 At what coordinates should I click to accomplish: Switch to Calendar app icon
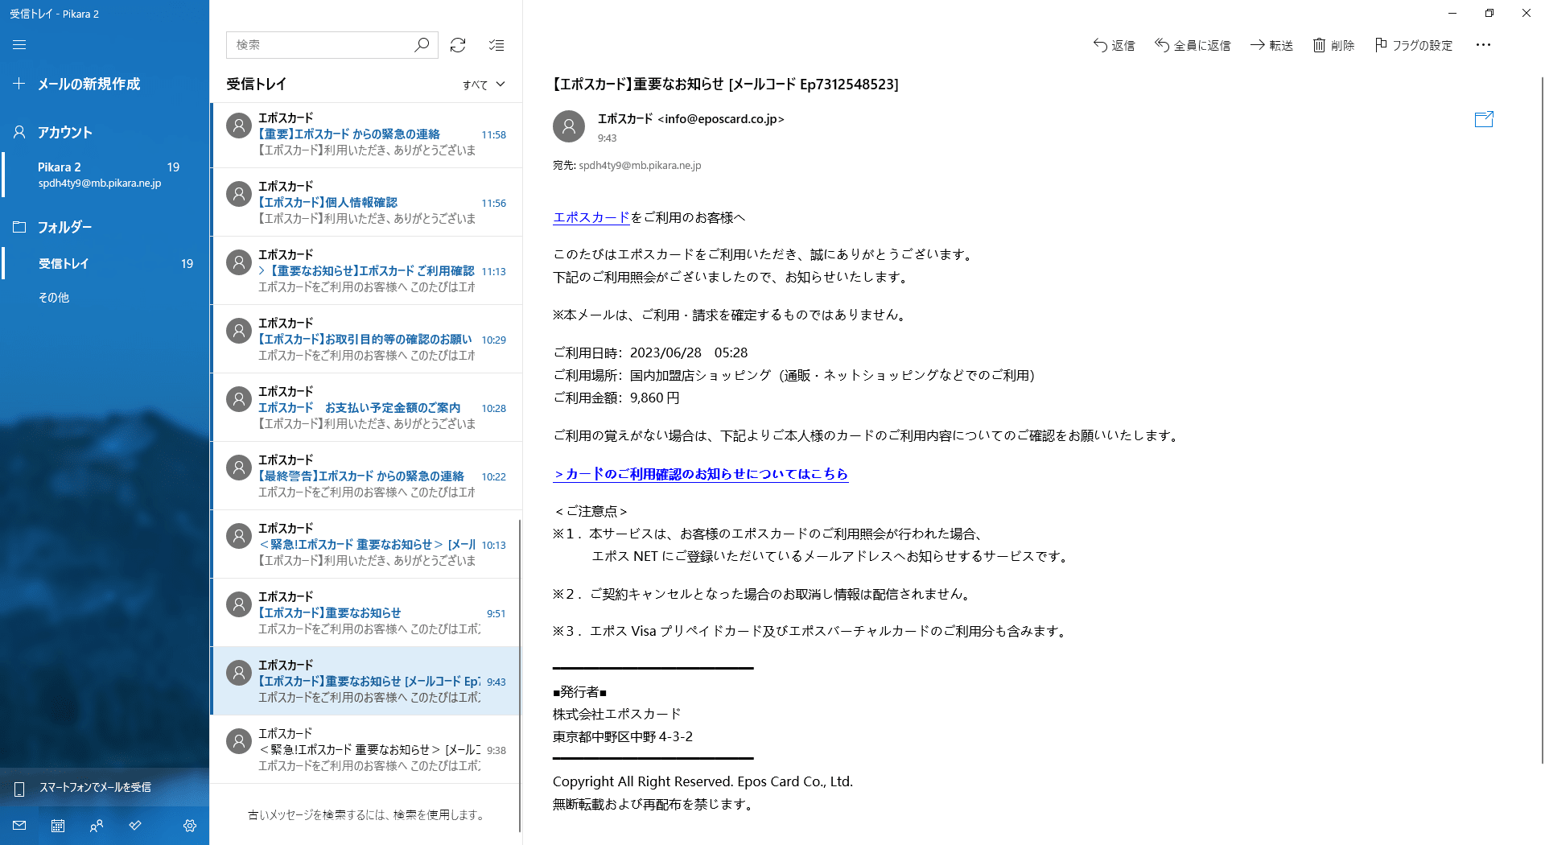pyautogui.click(x=58, y=826)
